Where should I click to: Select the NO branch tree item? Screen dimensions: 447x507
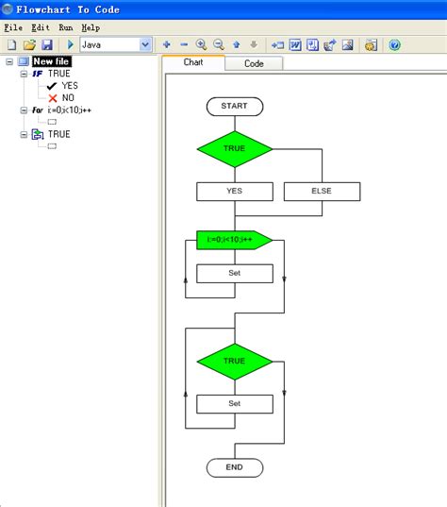68,97
